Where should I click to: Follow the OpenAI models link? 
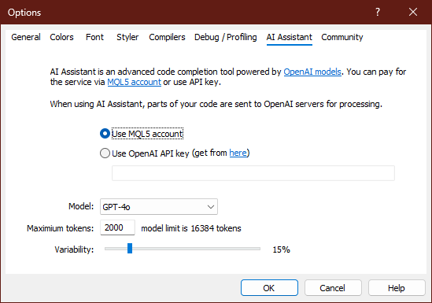tap(312, 72)
